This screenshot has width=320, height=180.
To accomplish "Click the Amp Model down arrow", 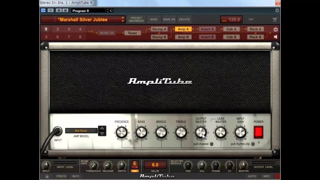I will point(102,133).
